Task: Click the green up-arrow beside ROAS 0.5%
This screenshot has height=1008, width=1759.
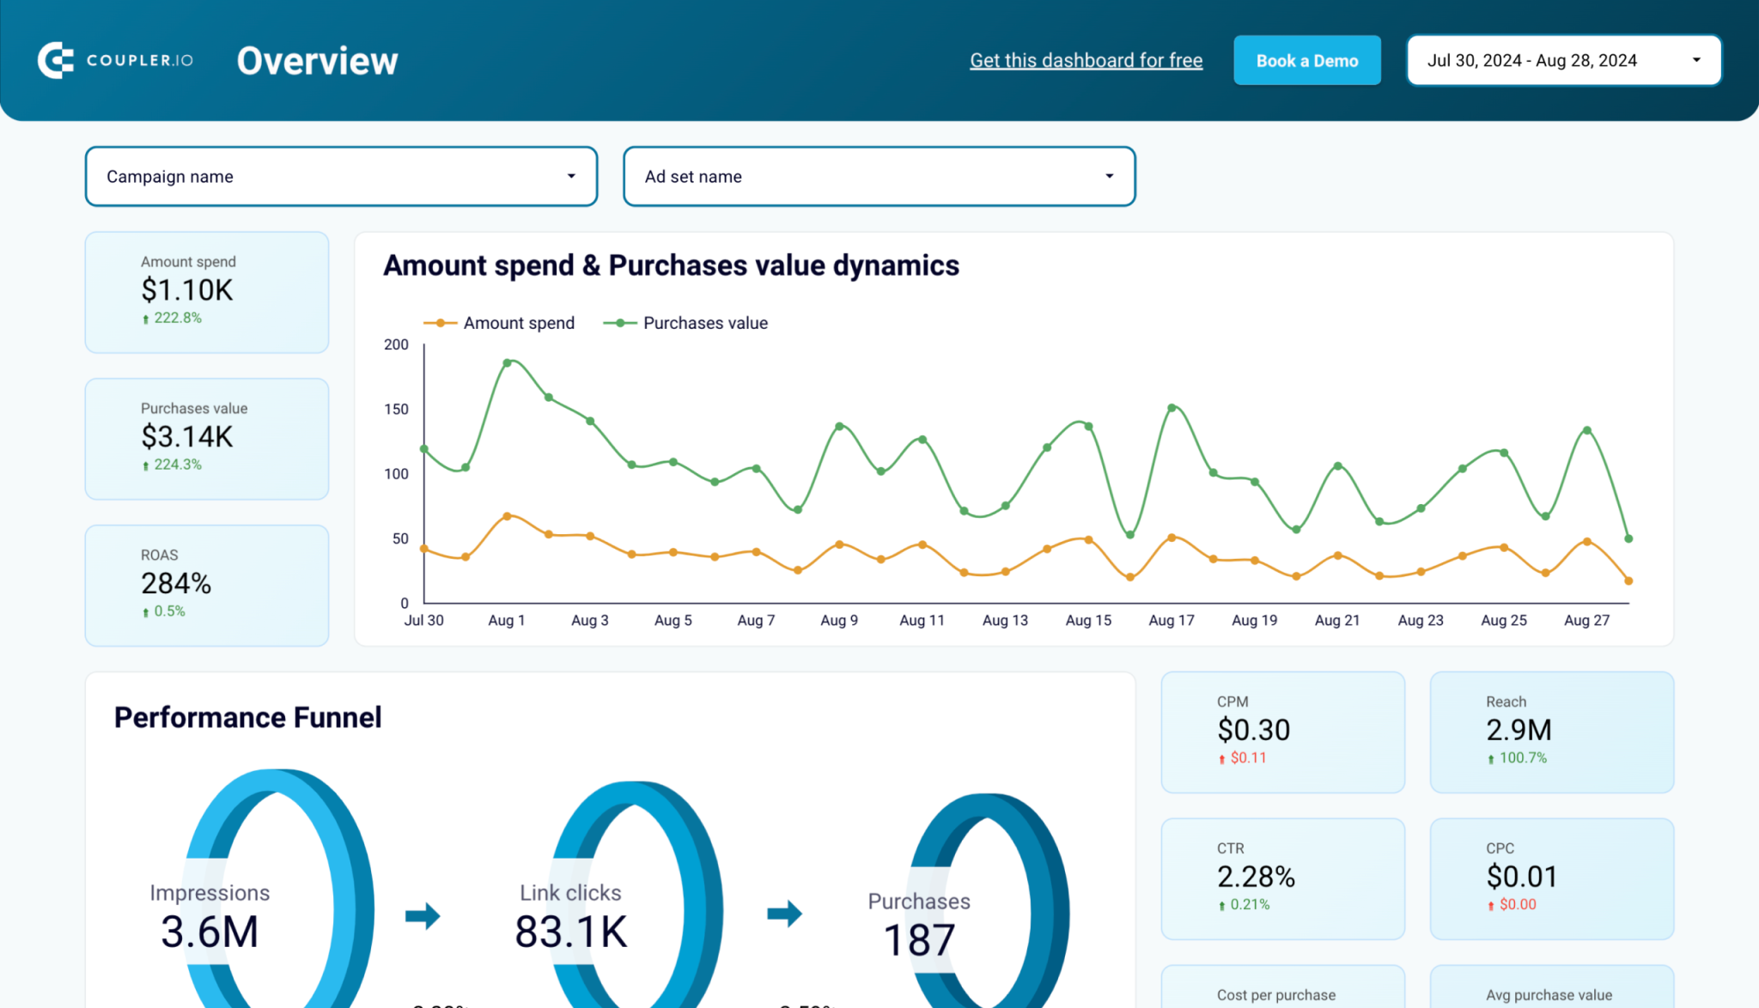Action: tap(144, 610)
